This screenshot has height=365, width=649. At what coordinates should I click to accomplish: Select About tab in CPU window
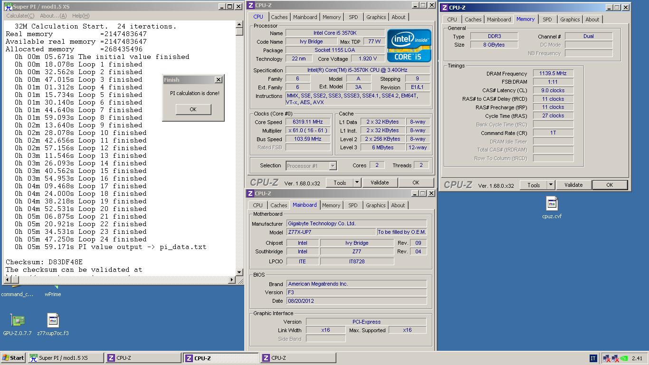[x=399, y=17]
